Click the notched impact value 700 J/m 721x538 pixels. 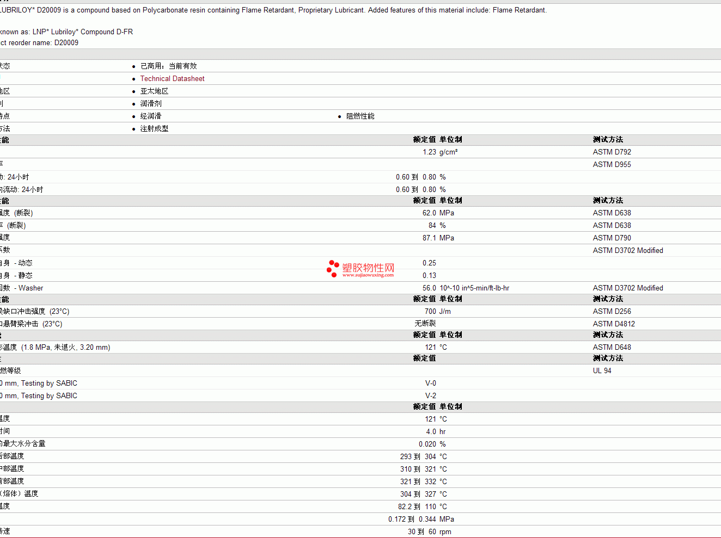pyautogui.click(x=438, y=311)
